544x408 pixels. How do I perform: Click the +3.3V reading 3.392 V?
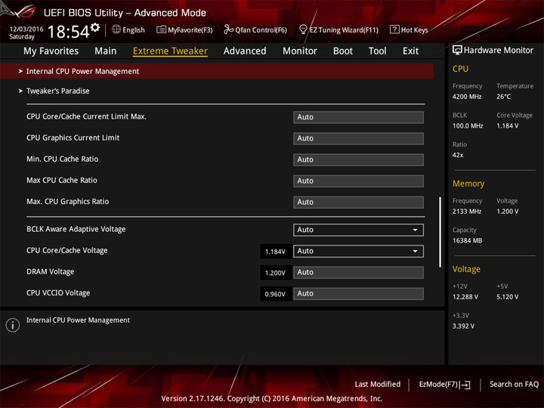(x=463, y=326)
